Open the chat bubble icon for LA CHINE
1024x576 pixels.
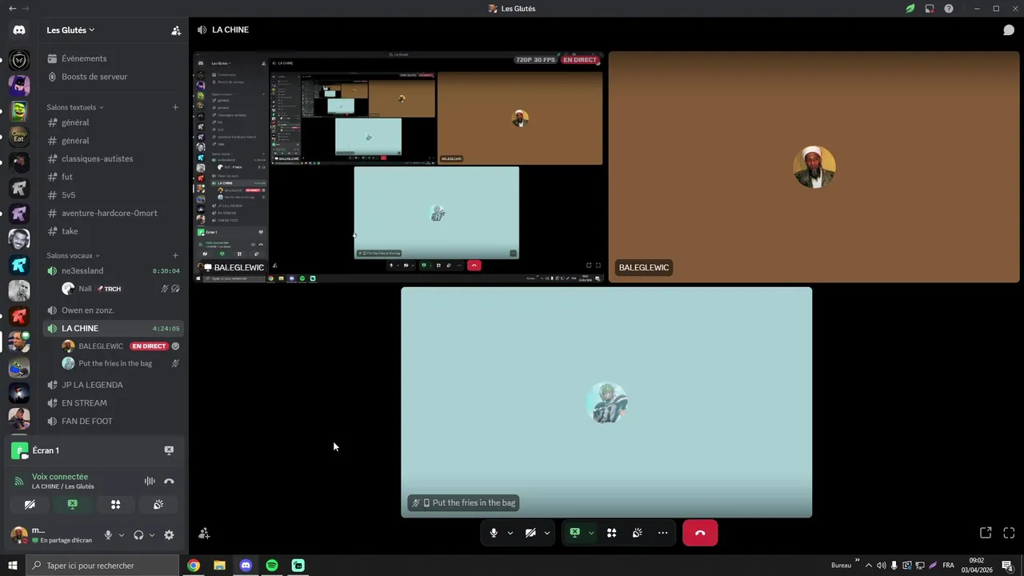click(x=1009, y=30)
